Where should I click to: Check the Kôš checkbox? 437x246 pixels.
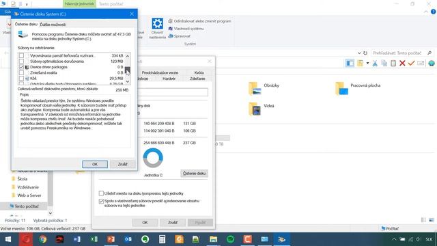21,79
